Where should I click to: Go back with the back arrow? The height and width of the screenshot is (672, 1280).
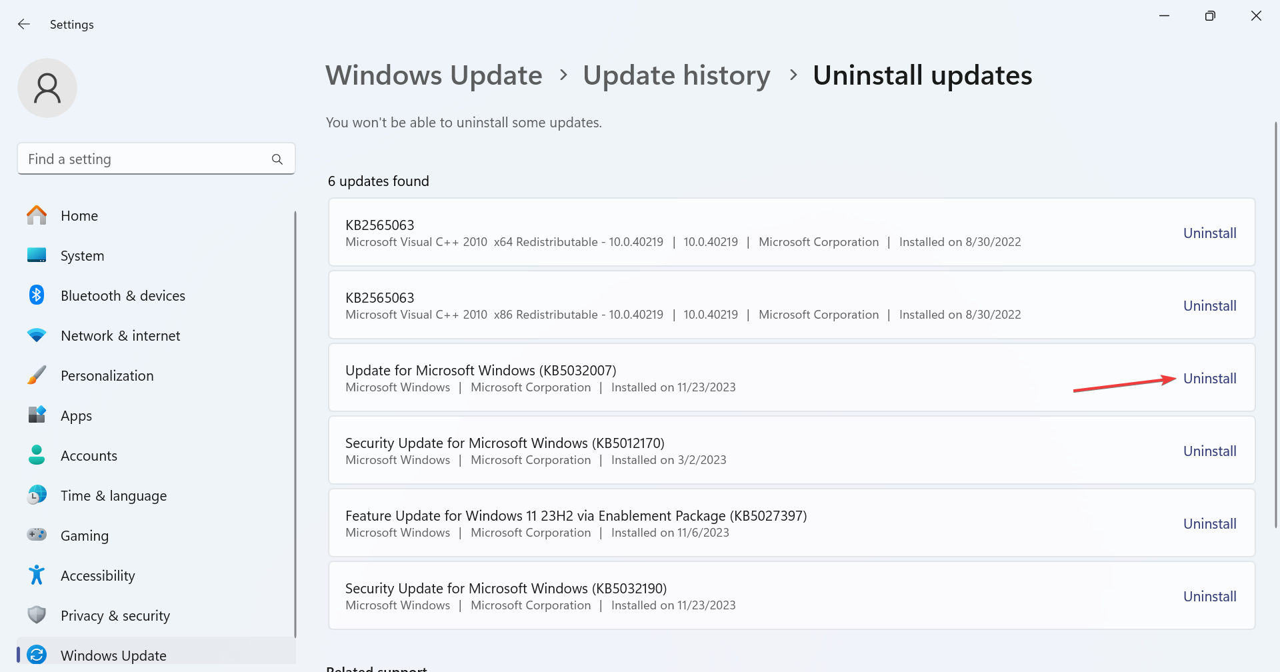click(x=24, y=25)
